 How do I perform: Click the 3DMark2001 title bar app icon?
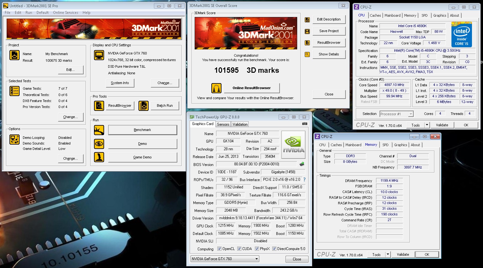pos(6,6)
